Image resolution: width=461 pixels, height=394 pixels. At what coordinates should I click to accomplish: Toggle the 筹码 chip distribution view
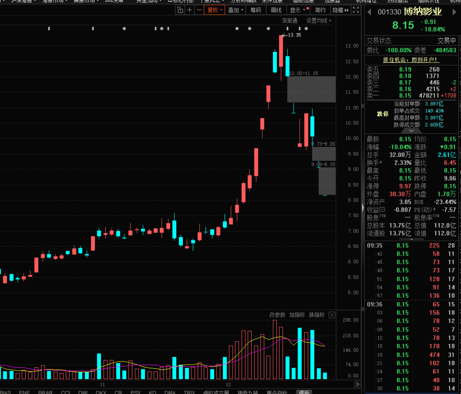[256, 10]
